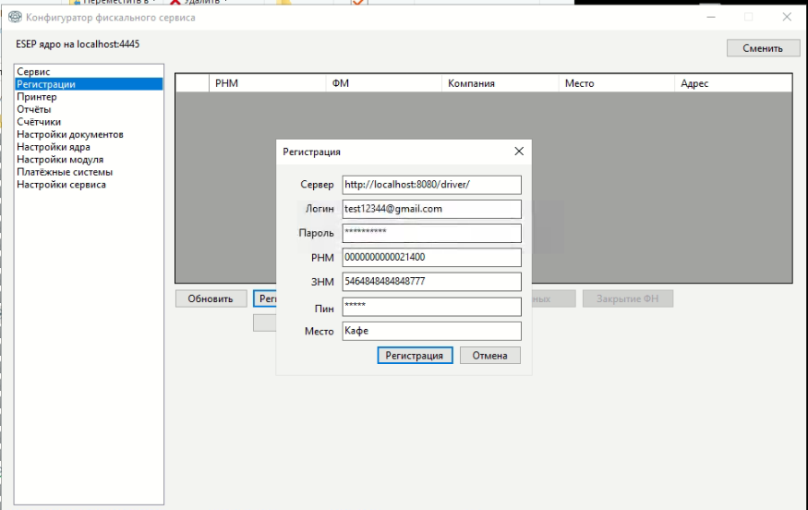Click the Отмена button

[x=490, y=356]
